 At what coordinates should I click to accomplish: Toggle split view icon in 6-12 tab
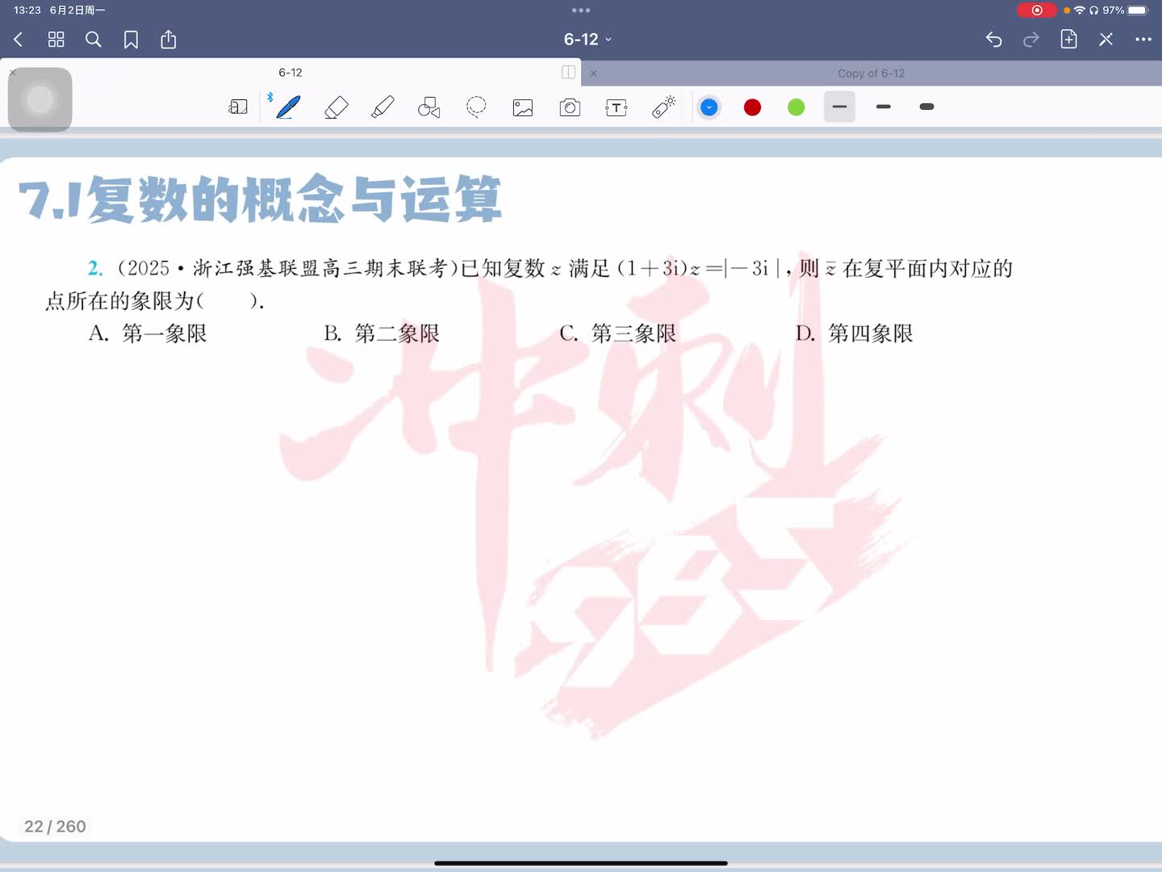(x=568, y=73)
